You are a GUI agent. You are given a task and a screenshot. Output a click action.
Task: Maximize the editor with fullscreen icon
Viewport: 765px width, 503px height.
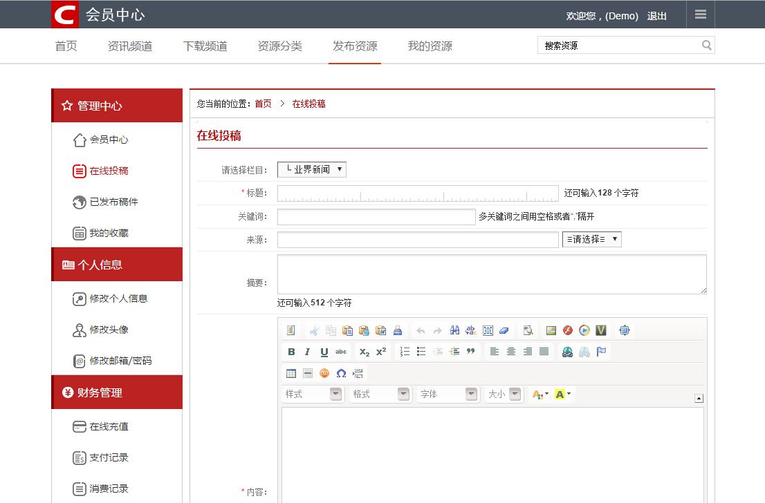[624, 330]
